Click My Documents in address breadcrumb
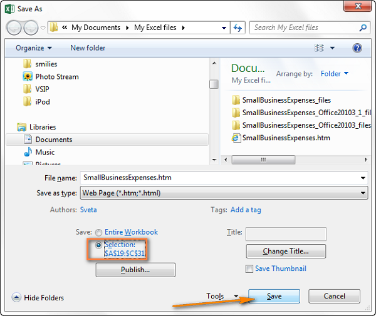376x316 pixels. click(96, 28)
